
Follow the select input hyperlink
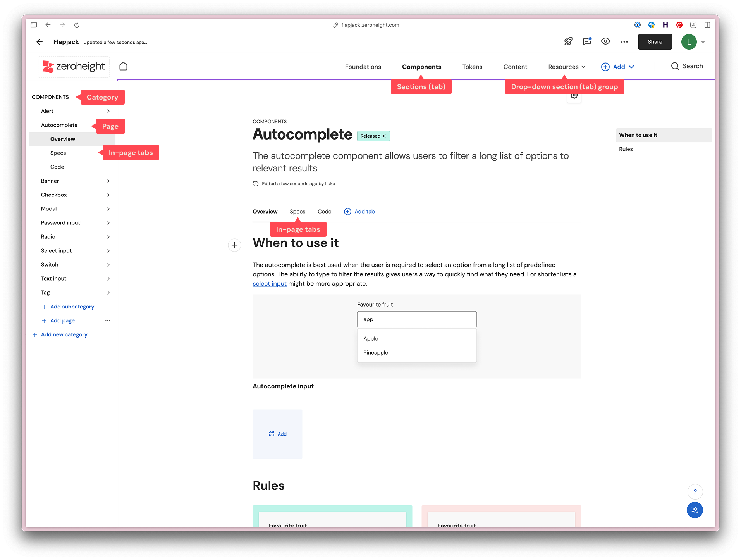point(269,284)
